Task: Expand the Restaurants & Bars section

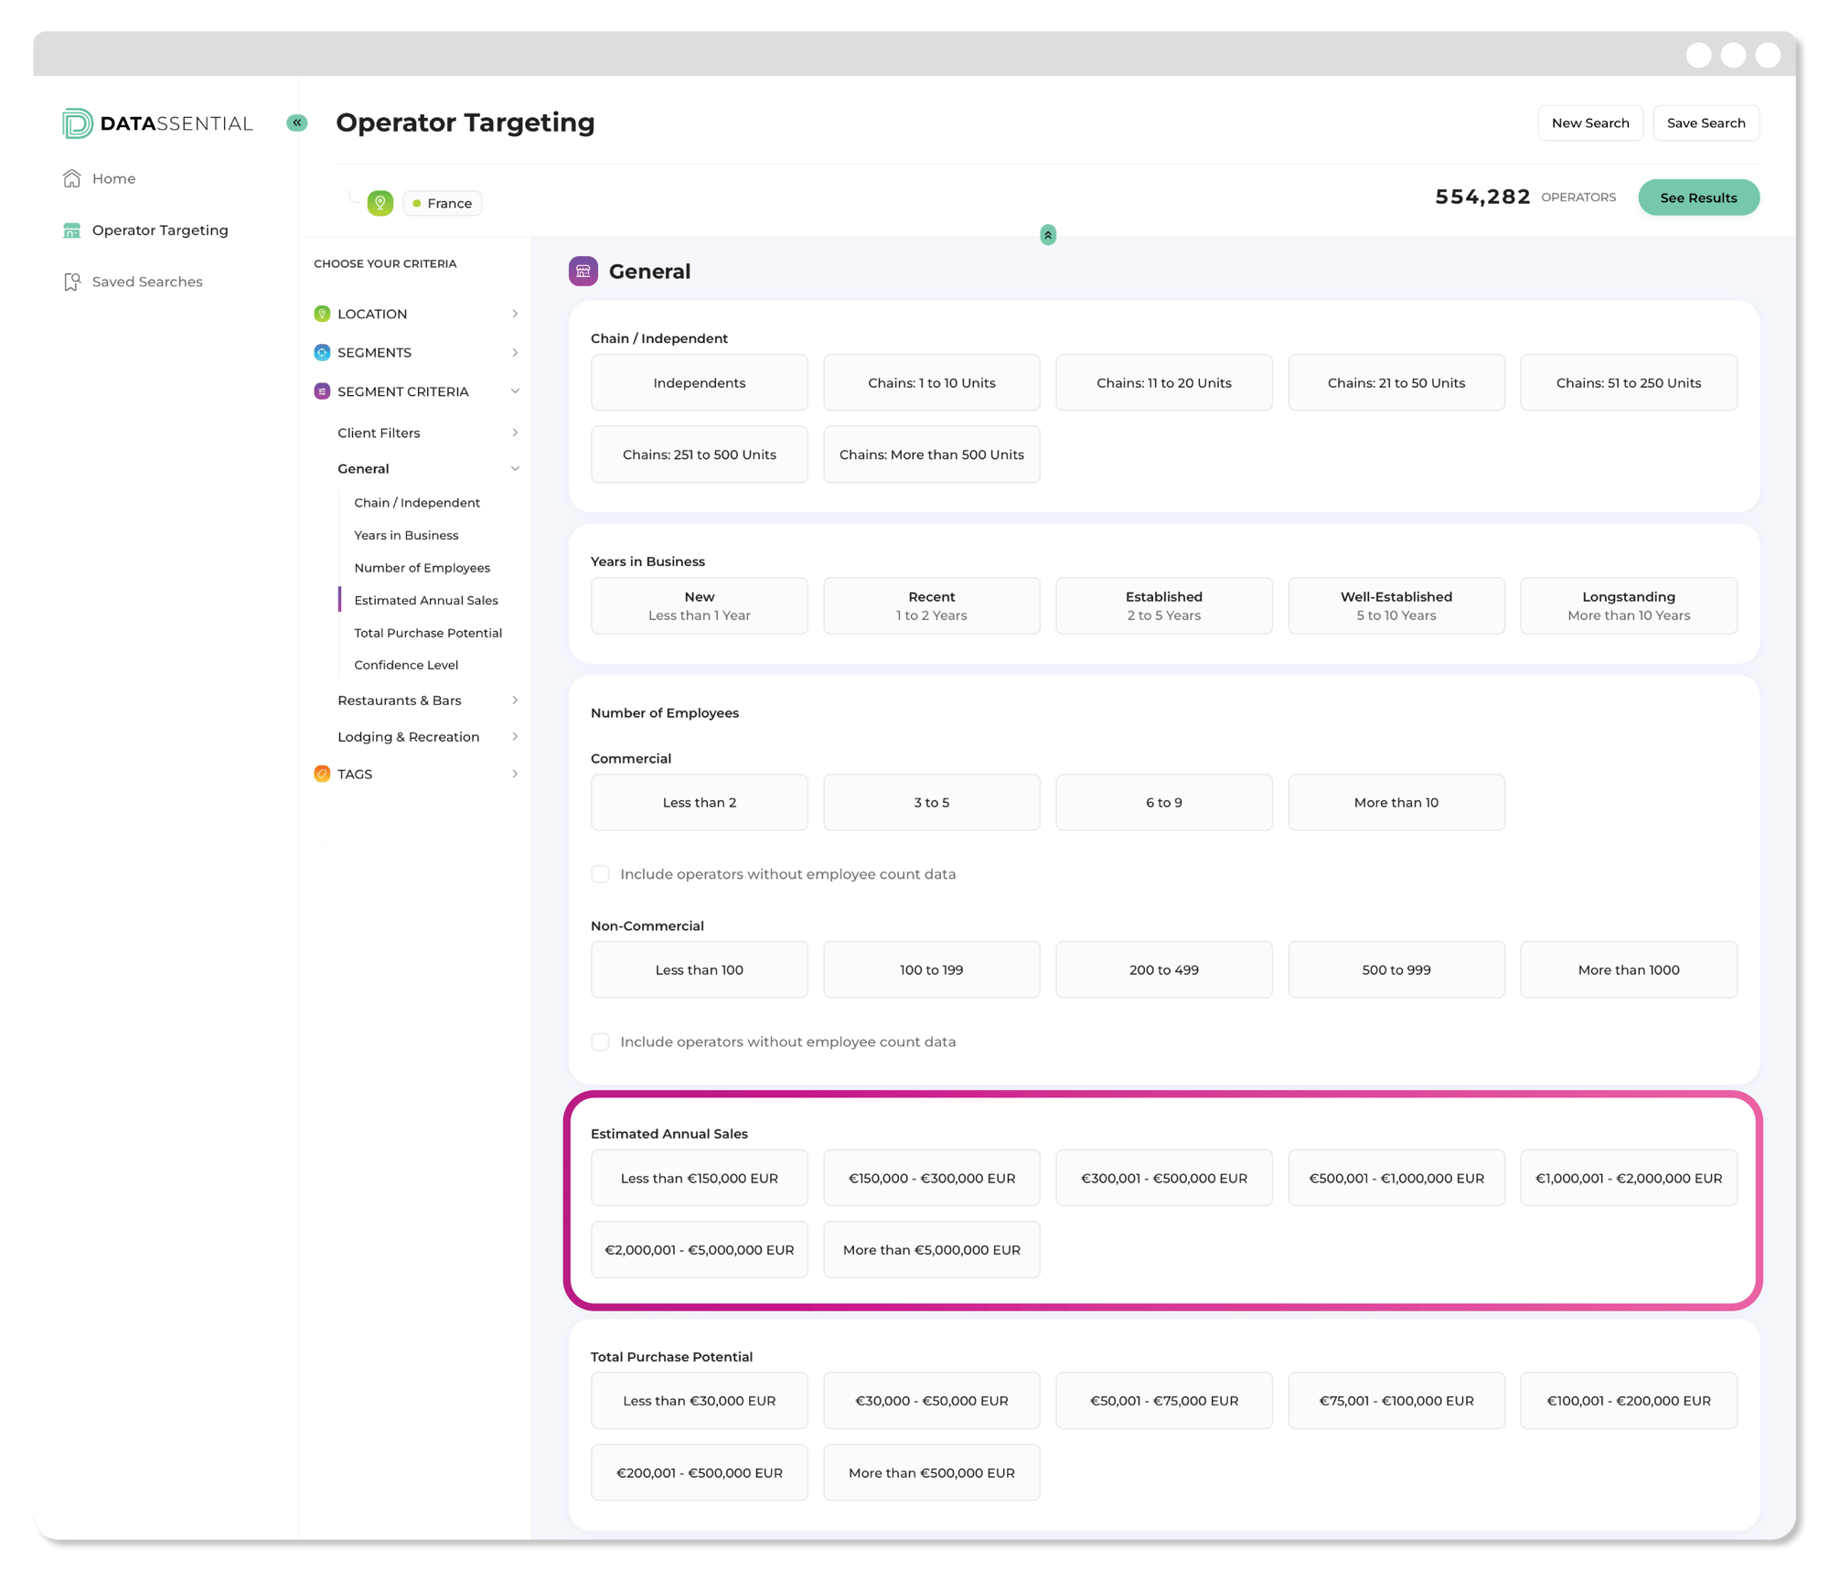Action: coord(515,700)
